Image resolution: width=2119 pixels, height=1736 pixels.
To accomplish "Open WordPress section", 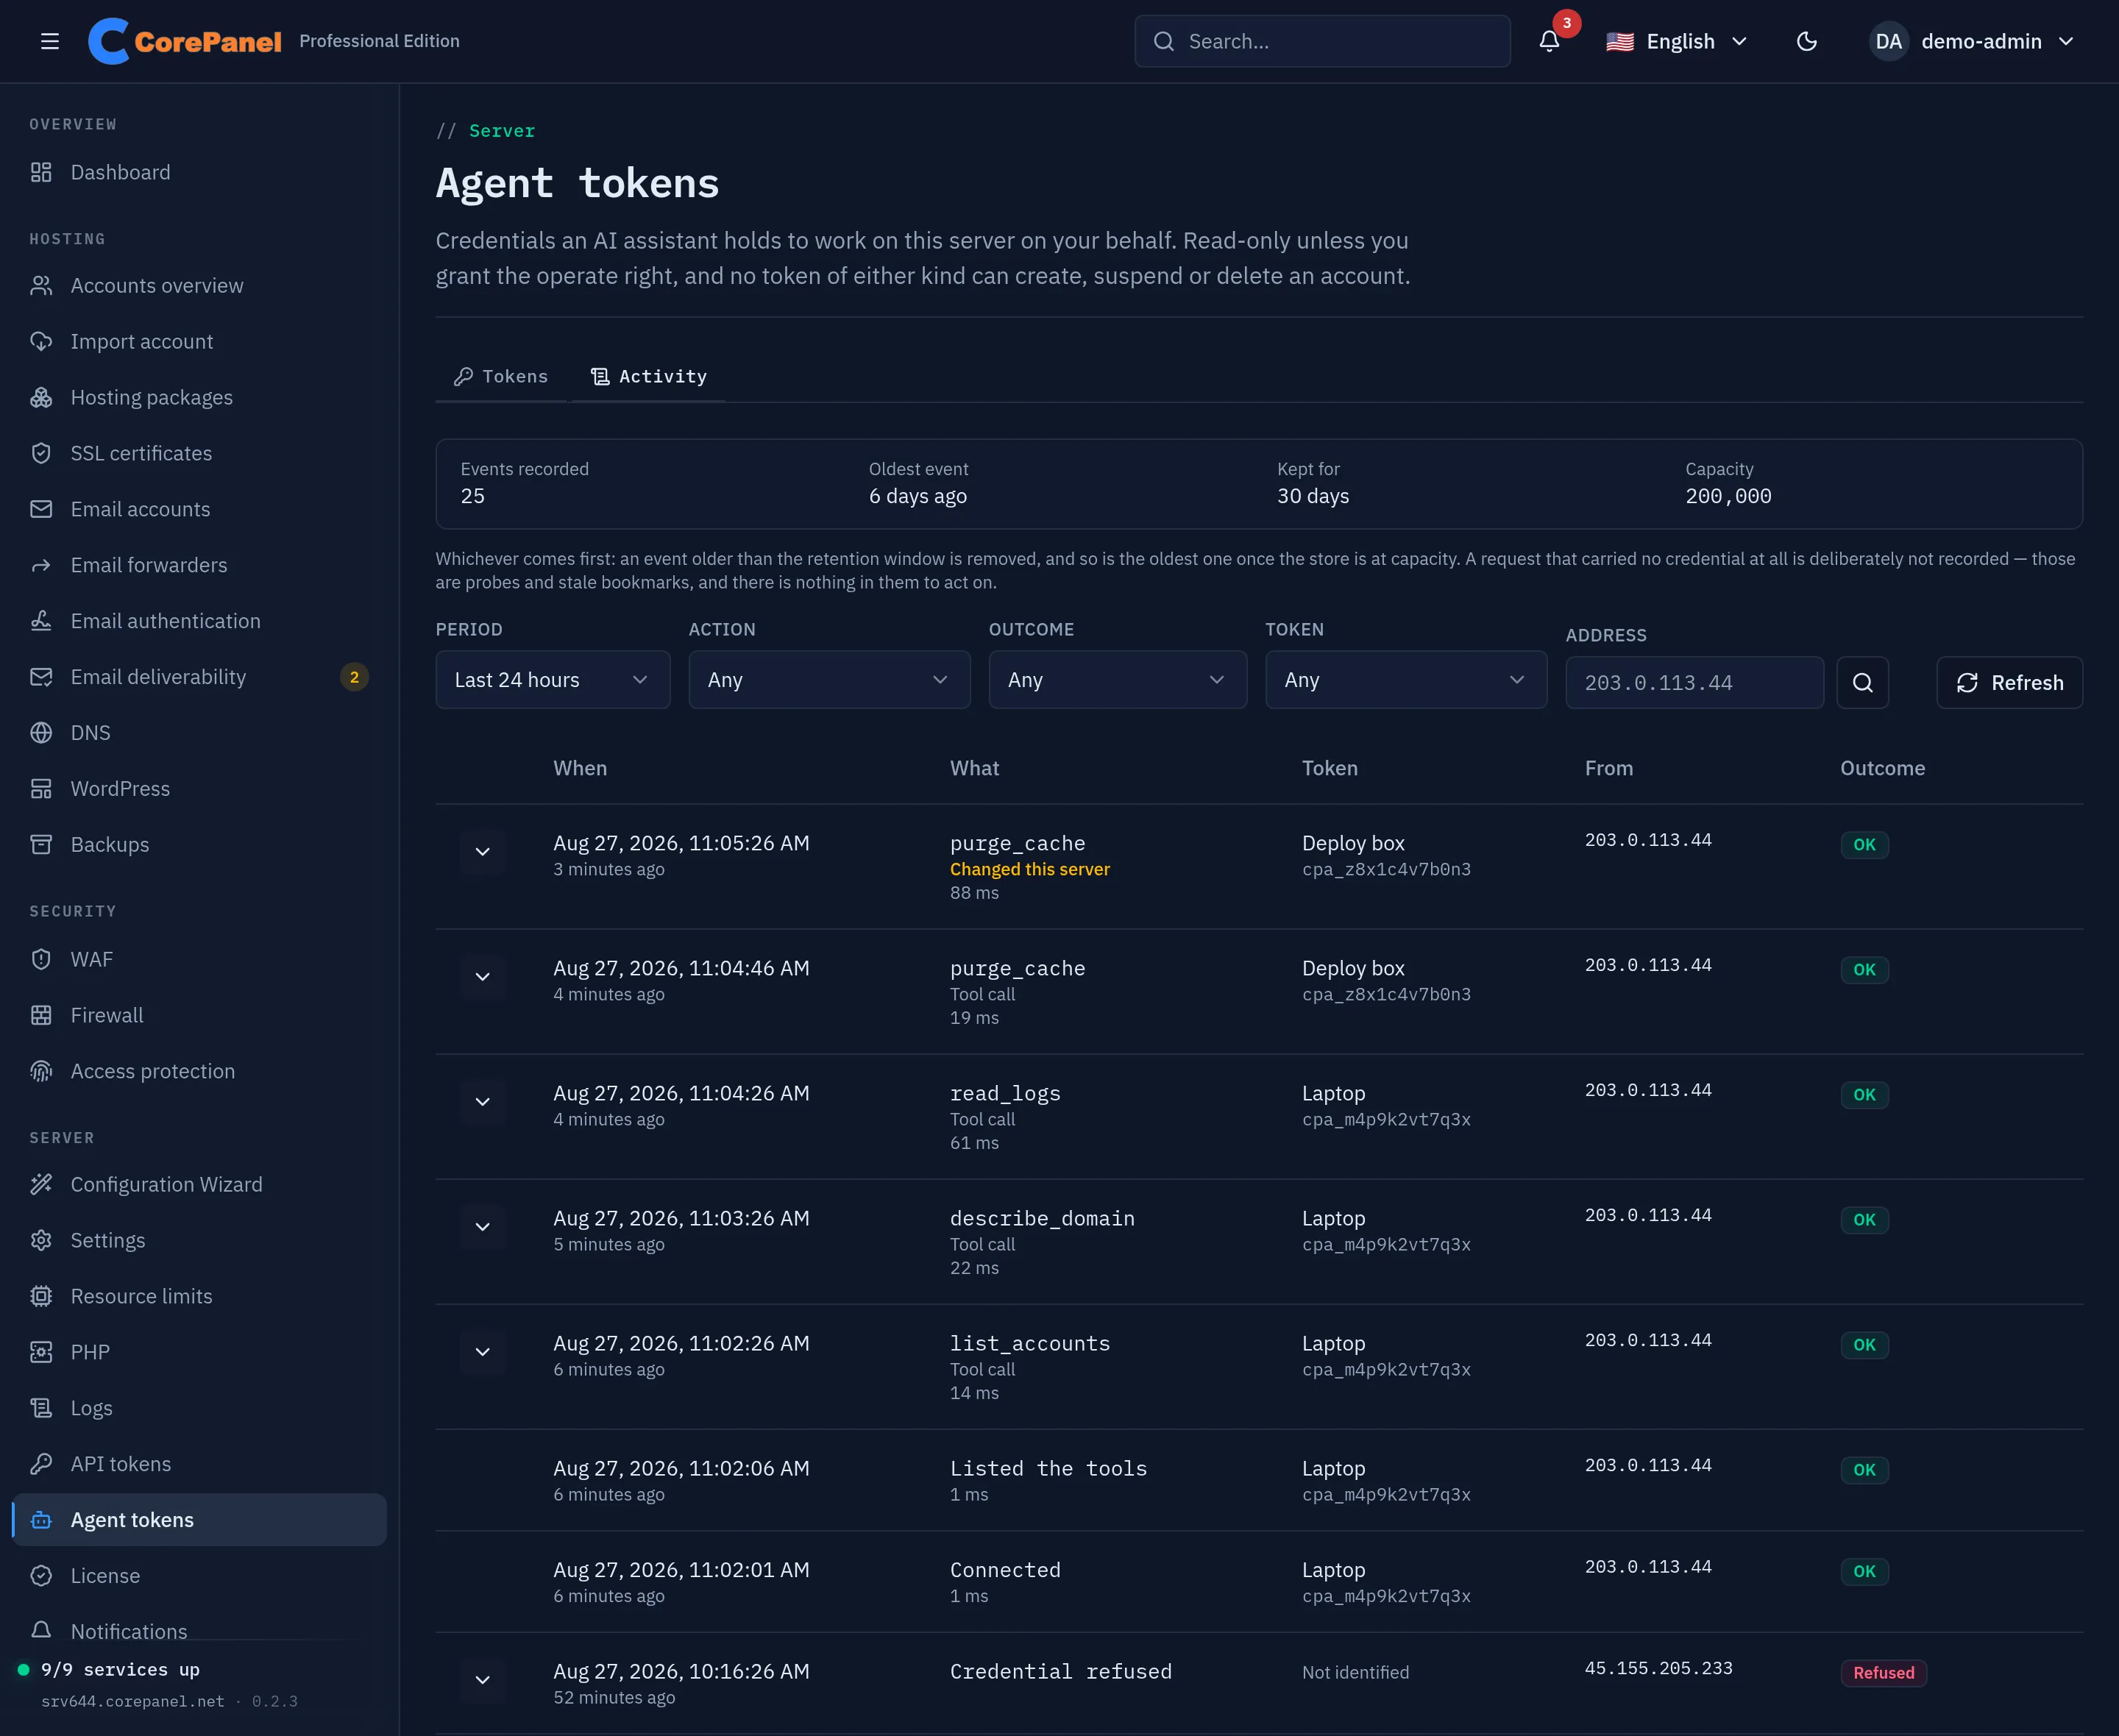I will (x=199, y=789).
